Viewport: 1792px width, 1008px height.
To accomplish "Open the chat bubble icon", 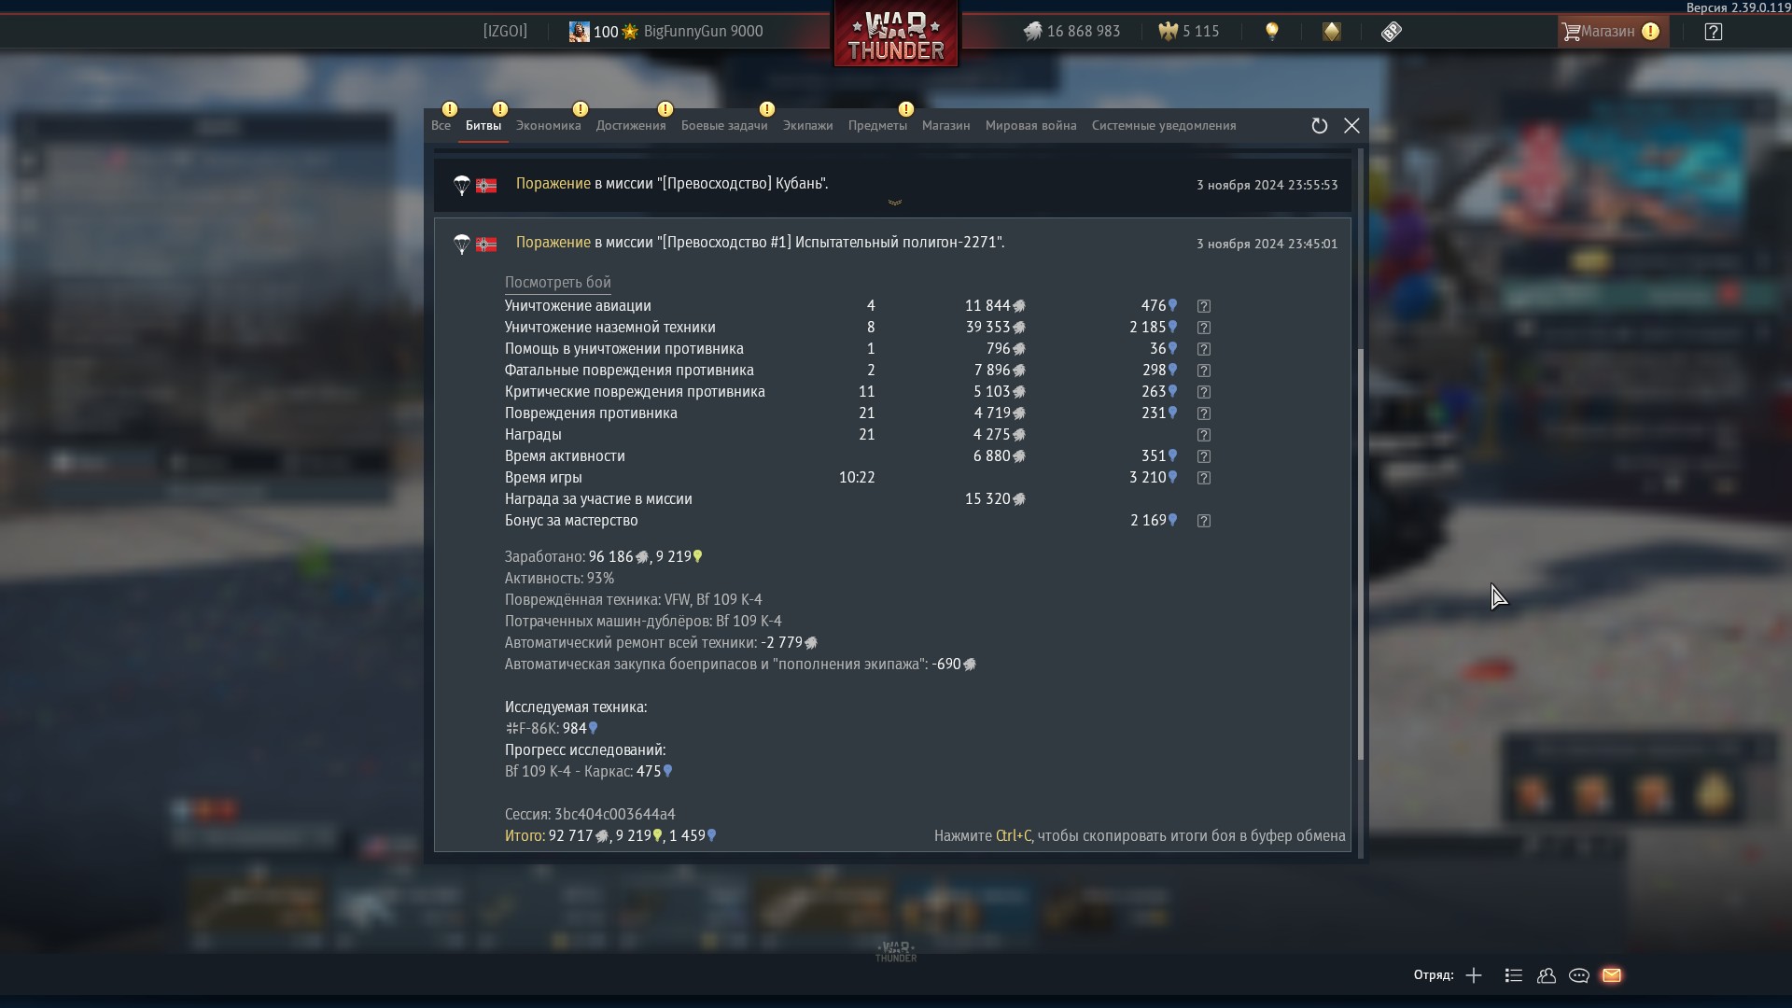I will click(1579, 975).
